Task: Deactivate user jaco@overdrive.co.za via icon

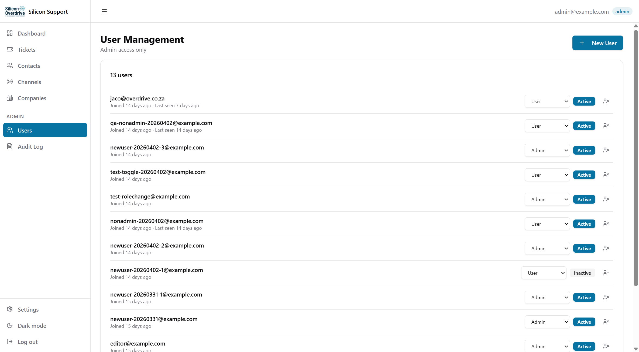Action: (x=606, y=101)
